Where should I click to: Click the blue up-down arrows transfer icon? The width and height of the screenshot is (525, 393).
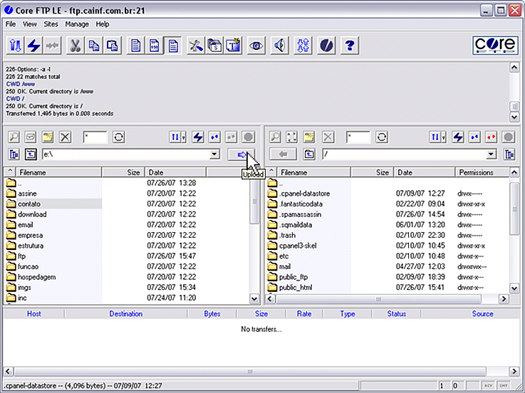pyautogui.click(x=303, y=46)
